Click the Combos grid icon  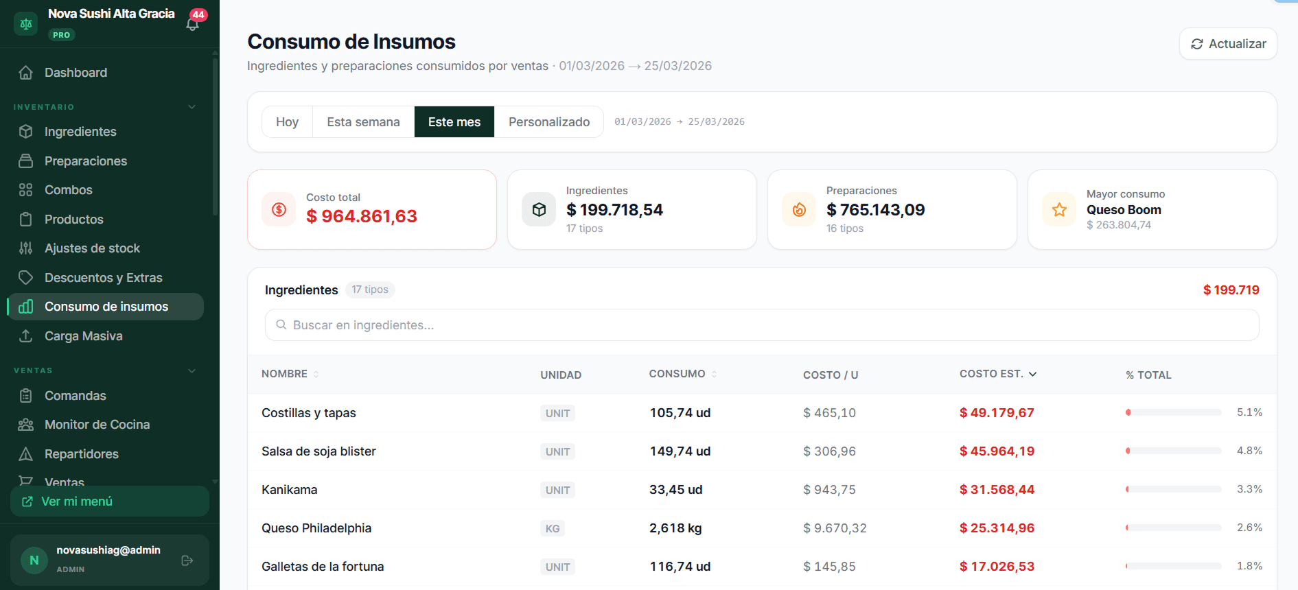[26, 190]
